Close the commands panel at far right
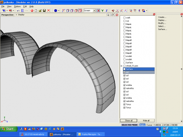 182,14
